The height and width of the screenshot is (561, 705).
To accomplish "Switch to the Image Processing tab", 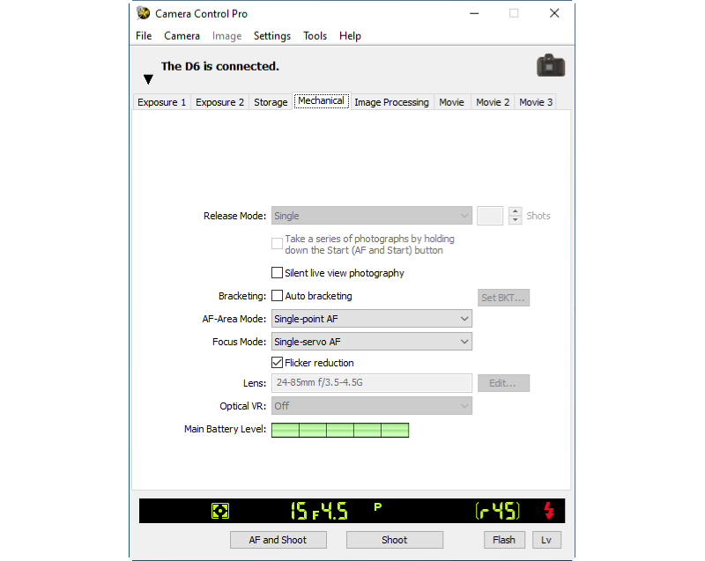I will pyautogui.click(x=392, y=102).
